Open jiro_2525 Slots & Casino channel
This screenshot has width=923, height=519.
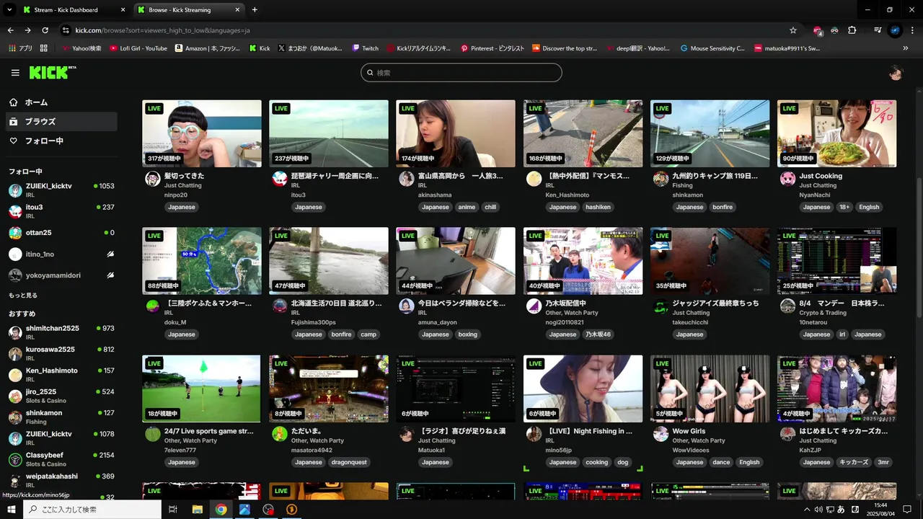coord(61,396)
